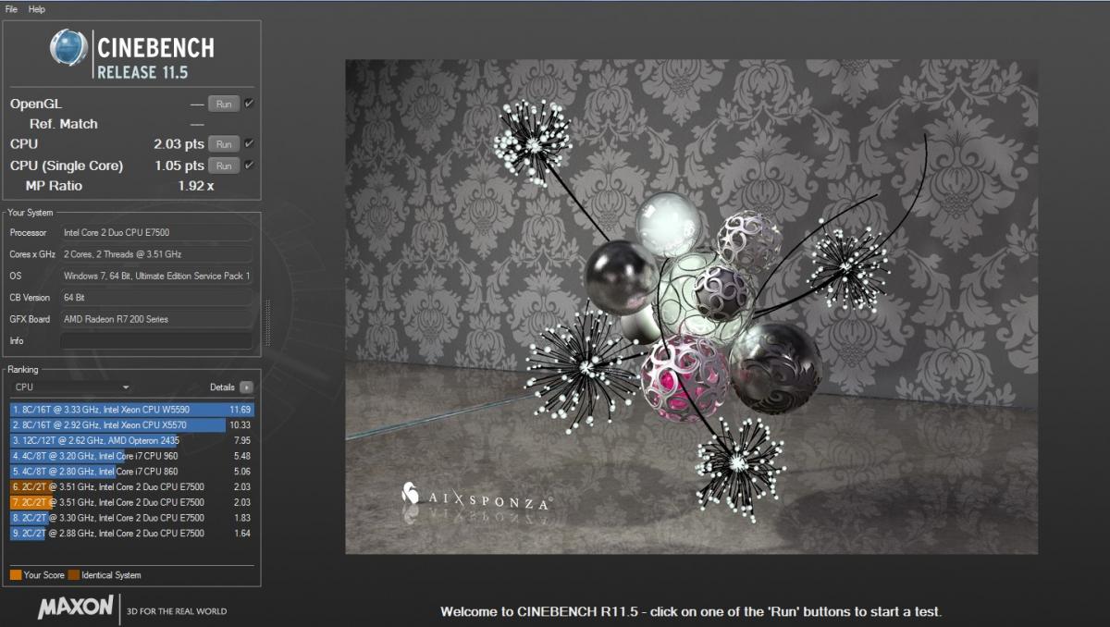
Task: Click the Info text field
Action: coord(155,341)
